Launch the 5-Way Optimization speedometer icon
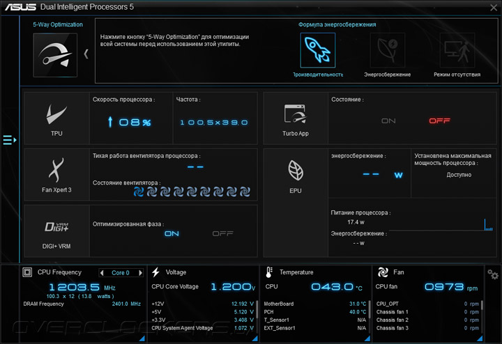This screenshot has height=344, width=502. point(55,55)
